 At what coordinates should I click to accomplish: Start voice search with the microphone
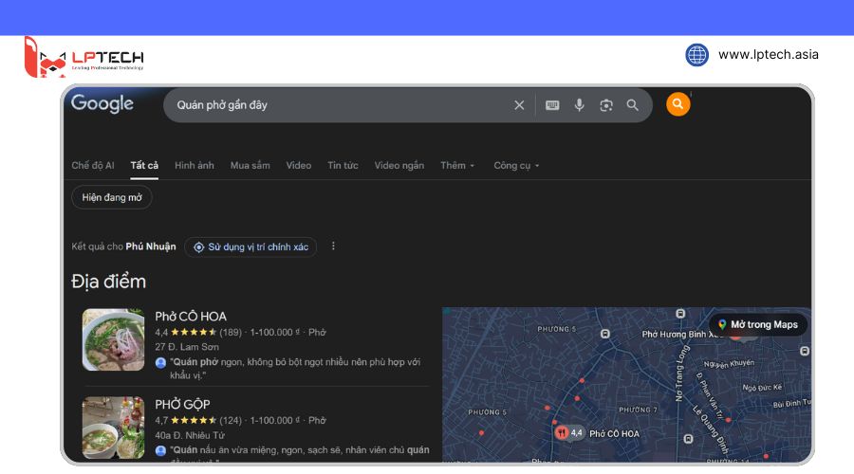coord(579,105)
